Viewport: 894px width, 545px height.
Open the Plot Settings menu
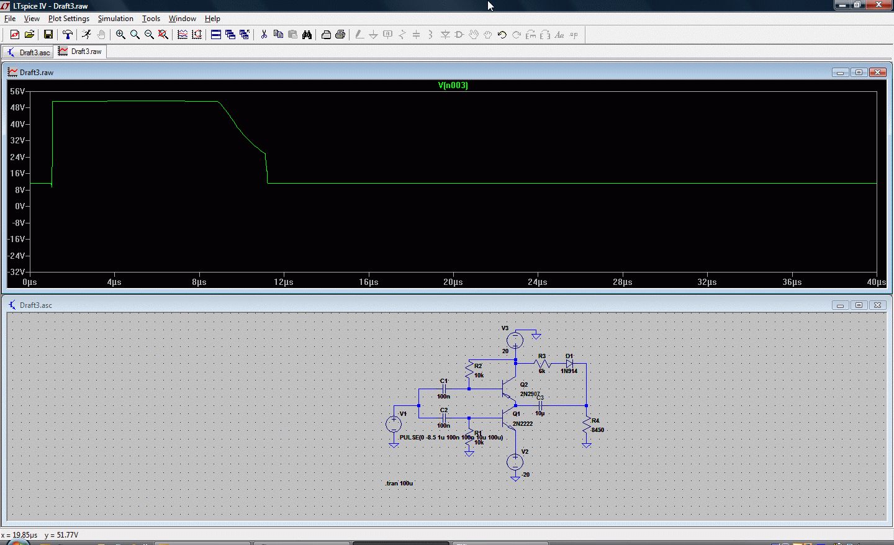point(69,19)
